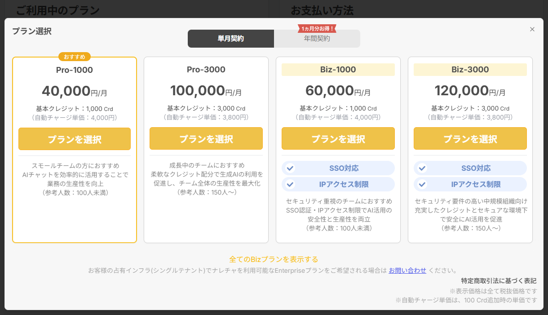The image size is (548, 315).
Task: Close the plan selection dialog
Action: (x=532, y=29)
